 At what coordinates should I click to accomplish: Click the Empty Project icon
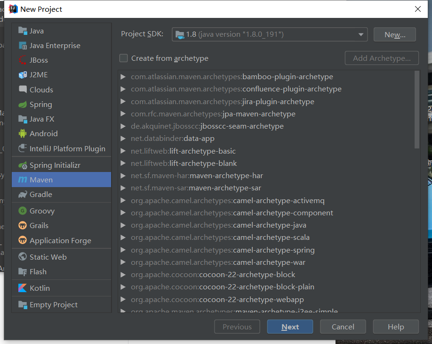tap(23, 304)
